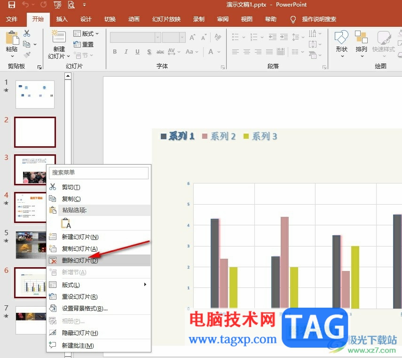Switch to the Transitions (切换) tab
Screen dimensions: 402x358
[x=110, y=19]
